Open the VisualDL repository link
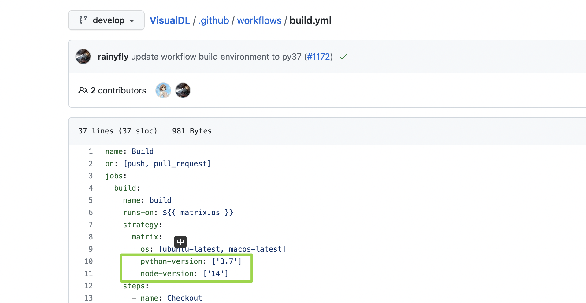The image size is (586, 303). coord(170,20)
